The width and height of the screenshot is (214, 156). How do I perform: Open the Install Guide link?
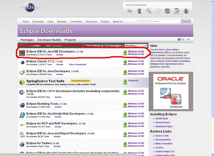coord(162,119)
